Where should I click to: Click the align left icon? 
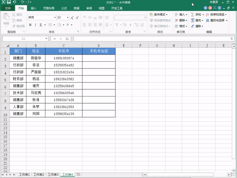click(x=85, y=25)
